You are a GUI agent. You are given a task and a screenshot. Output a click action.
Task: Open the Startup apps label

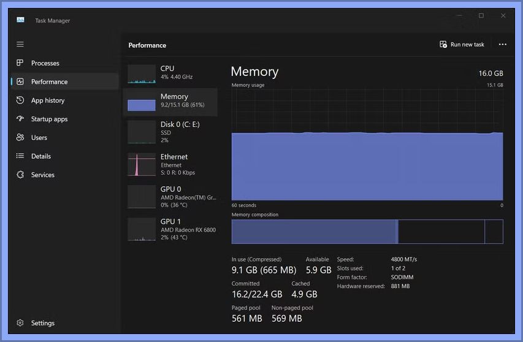point(50,119)
